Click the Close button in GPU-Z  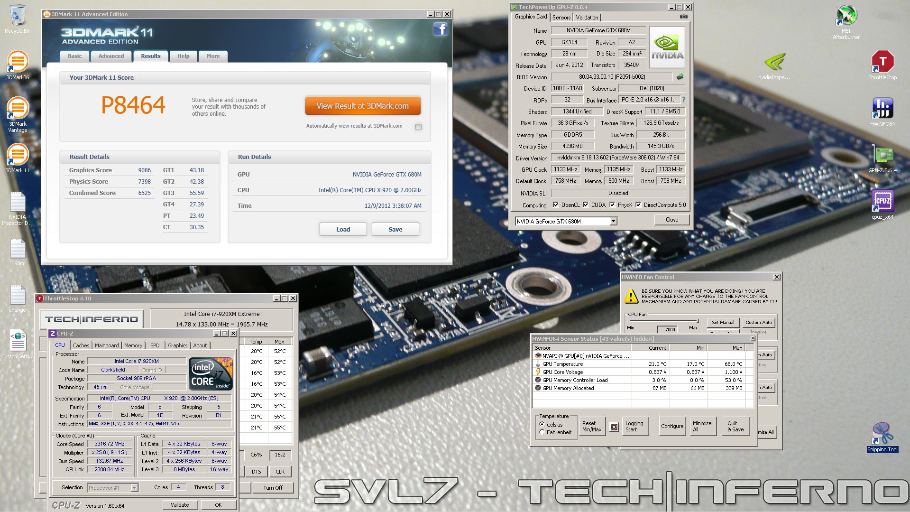[x=671, y=220]
